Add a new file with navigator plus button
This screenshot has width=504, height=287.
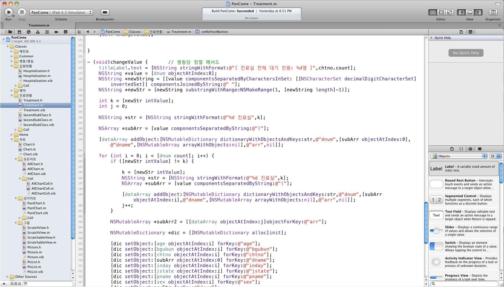tap(4, 284)
